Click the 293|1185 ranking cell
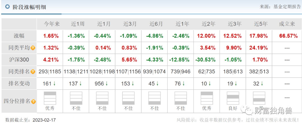Image resolution: width=302 pixels, height=124 pixels. click(50, 72)
